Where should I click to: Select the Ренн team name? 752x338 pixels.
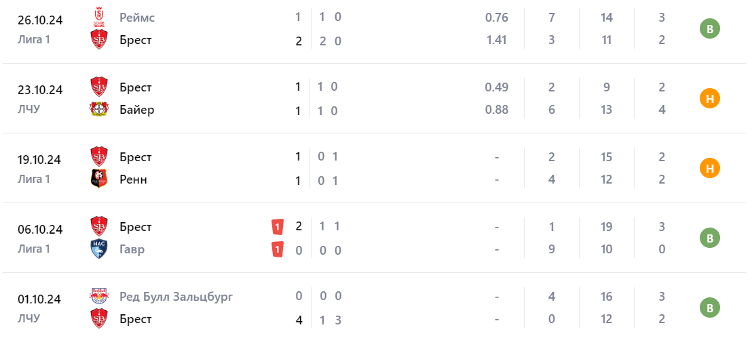click(x=133, y=179)
